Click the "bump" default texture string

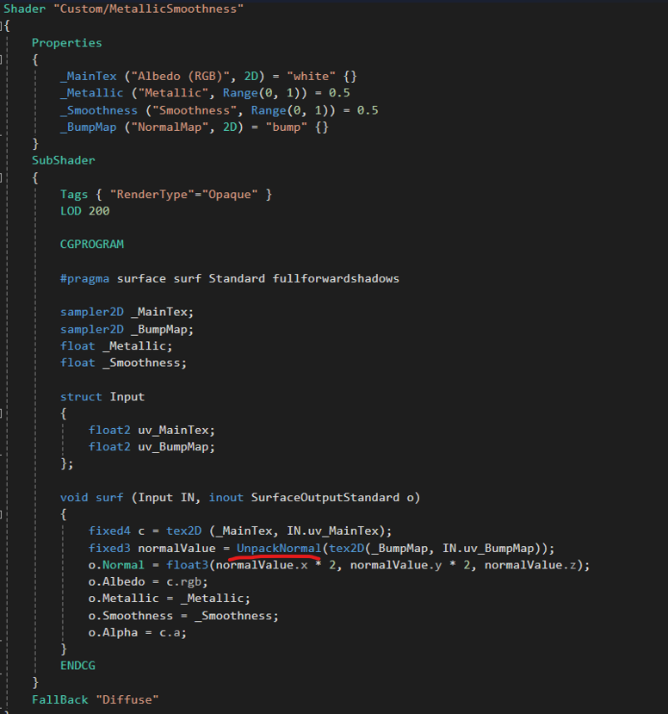tap(286, 127)
